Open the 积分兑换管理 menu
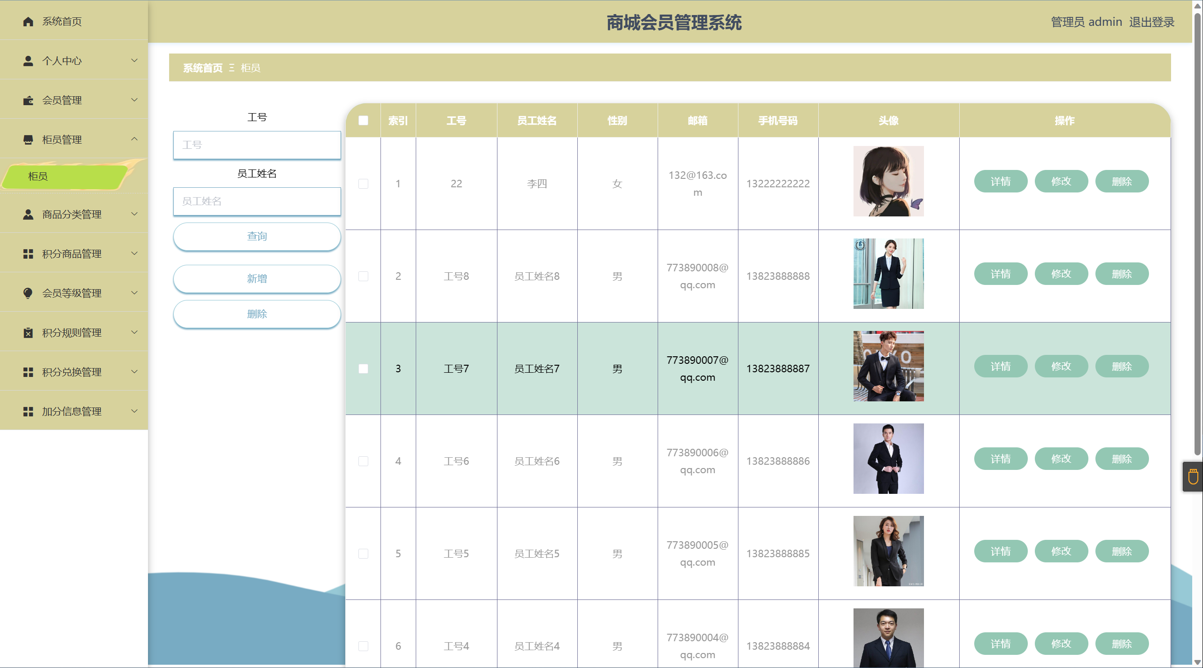1203x668 pixels. click(x=72, y=372)
